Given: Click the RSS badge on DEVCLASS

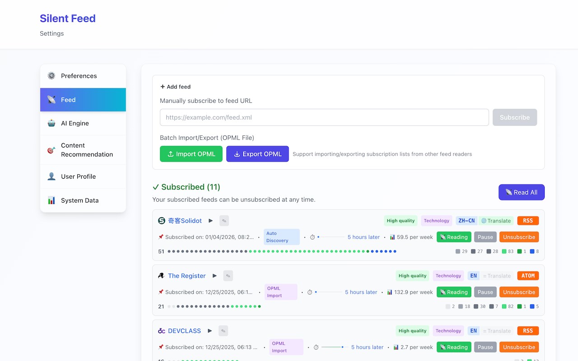Looking at the screenshot, I should [528, 331].
